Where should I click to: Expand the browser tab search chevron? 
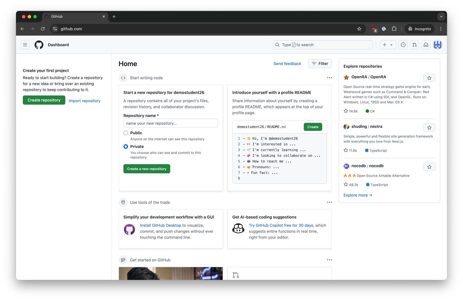click(441, 17)
